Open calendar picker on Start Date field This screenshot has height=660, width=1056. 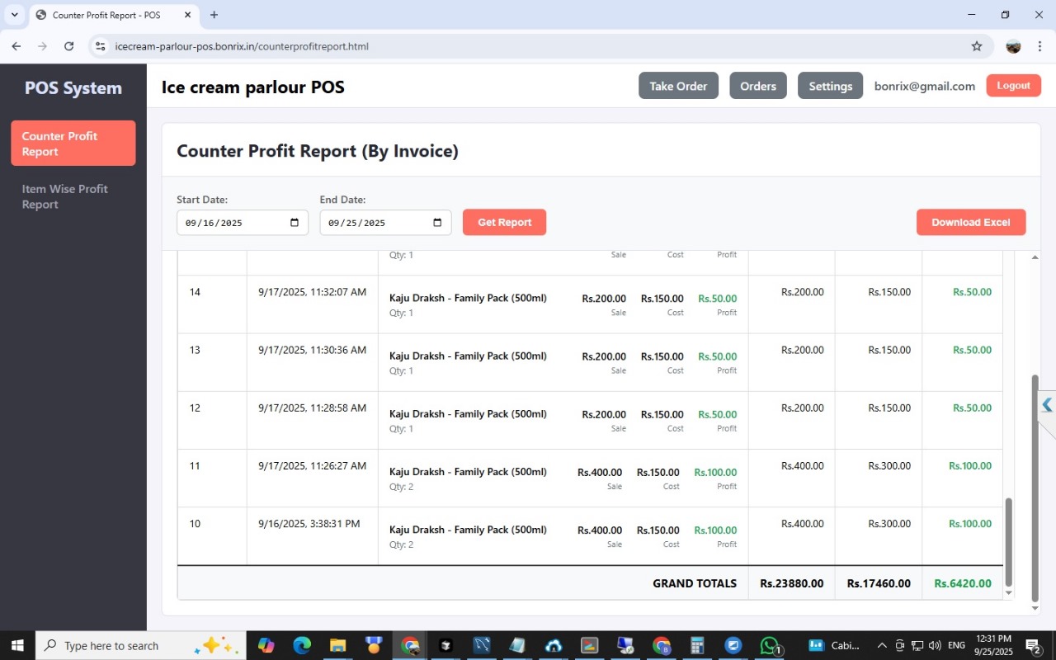pos(295,223)
